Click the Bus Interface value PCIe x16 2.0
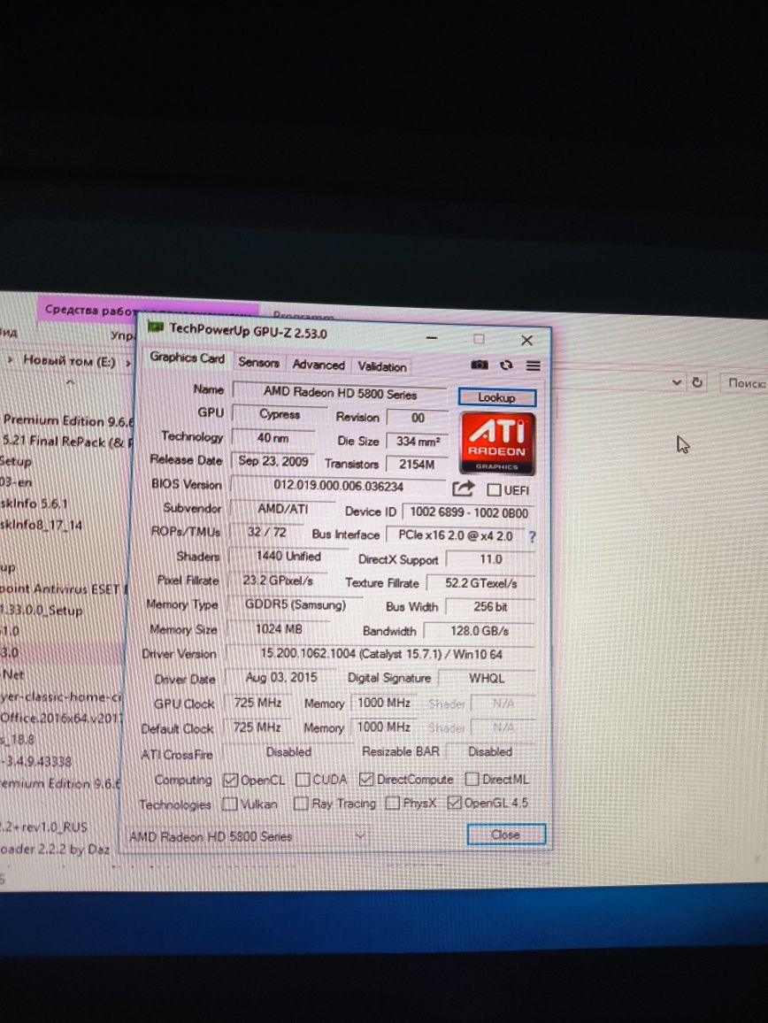 click(456, 535)
